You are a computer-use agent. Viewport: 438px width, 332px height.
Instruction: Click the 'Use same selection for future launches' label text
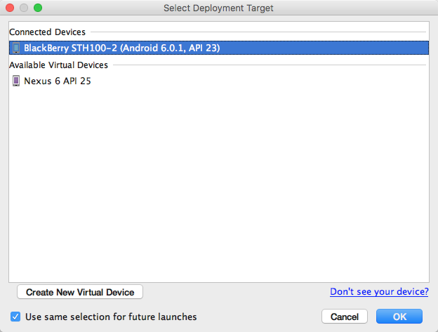click(x=111, y=317)
